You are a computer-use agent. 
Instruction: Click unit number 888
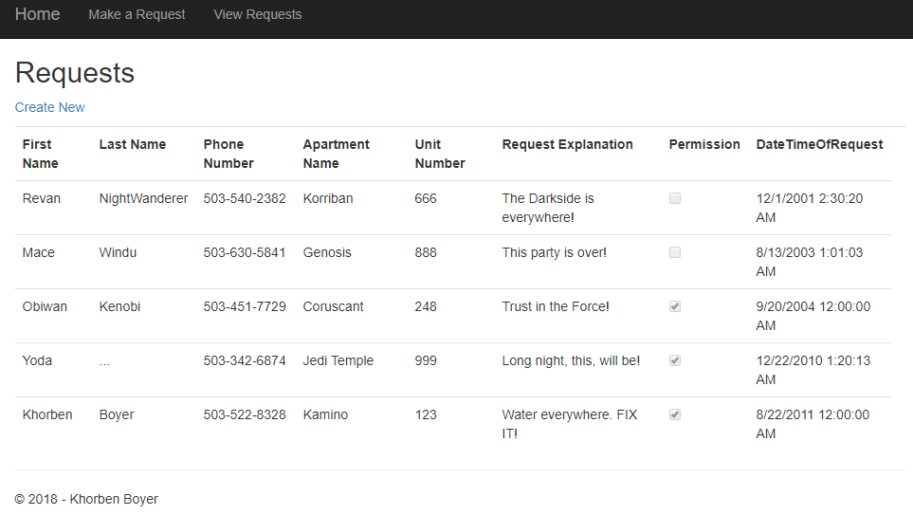(426, 252)
